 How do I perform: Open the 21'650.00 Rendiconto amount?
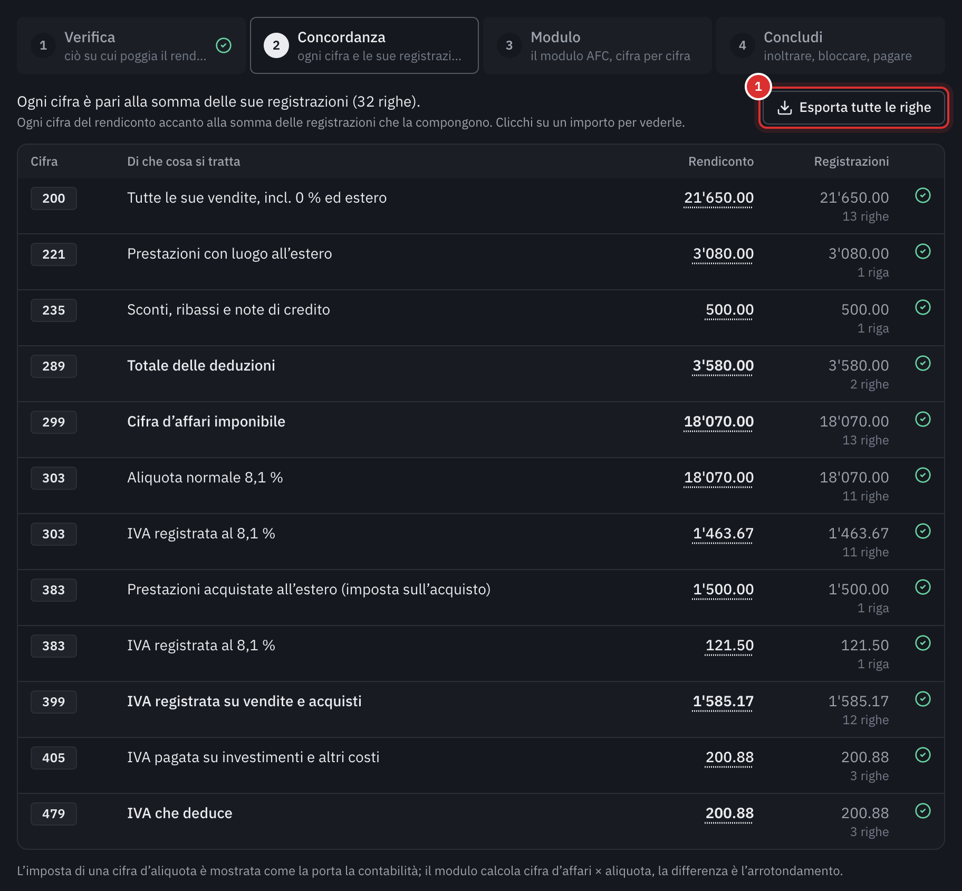718,198
